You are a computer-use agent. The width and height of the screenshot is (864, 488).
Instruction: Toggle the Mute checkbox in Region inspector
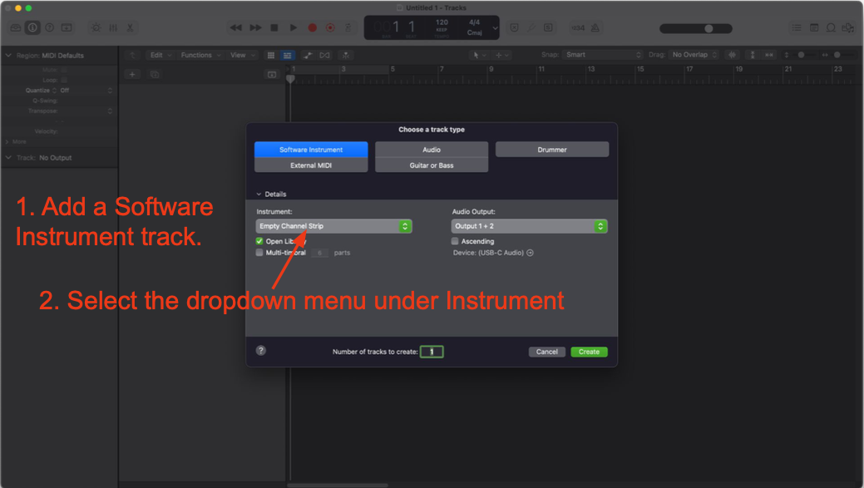64,70
